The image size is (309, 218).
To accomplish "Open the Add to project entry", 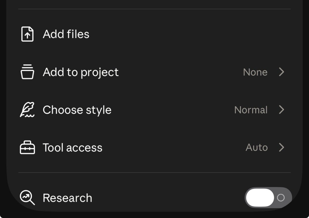I will pyautogui.click(x=155, y=72).
